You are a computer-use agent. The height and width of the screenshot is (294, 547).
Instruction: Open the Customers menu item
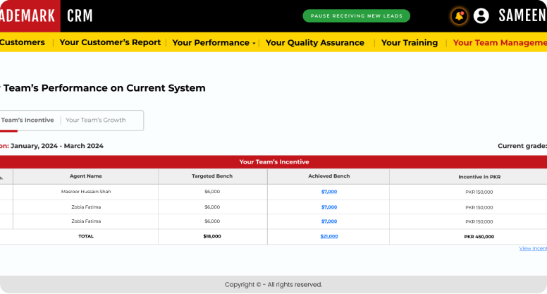pyautogui.click(x=22, y=42)
